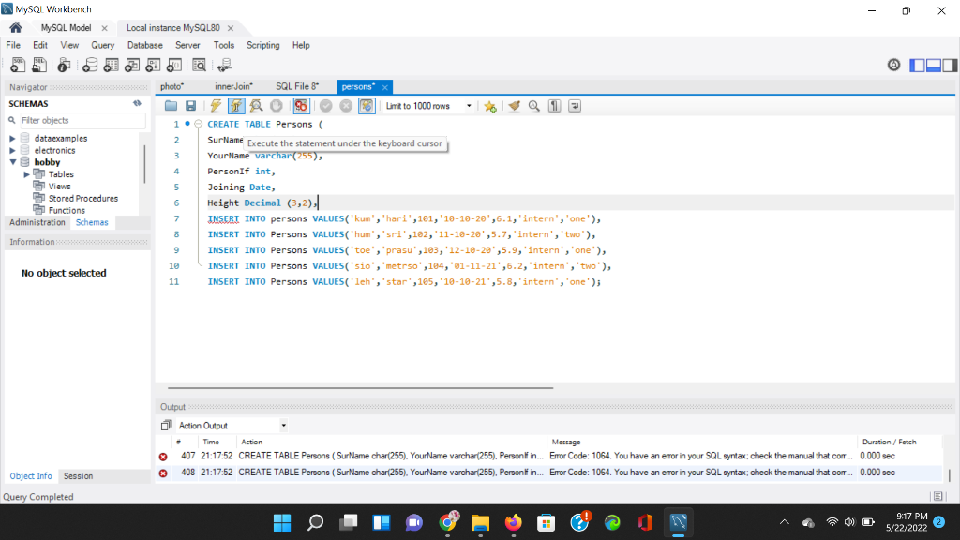Collapse the CREATE TABLE code fold

(198, 124)
